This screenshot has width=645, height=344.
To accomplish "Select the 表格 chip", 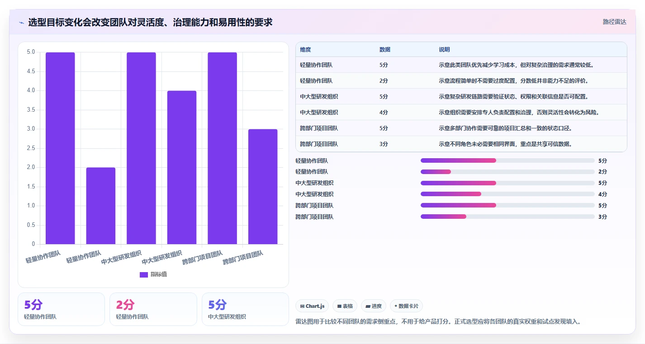I will click(x=345, y=306).
